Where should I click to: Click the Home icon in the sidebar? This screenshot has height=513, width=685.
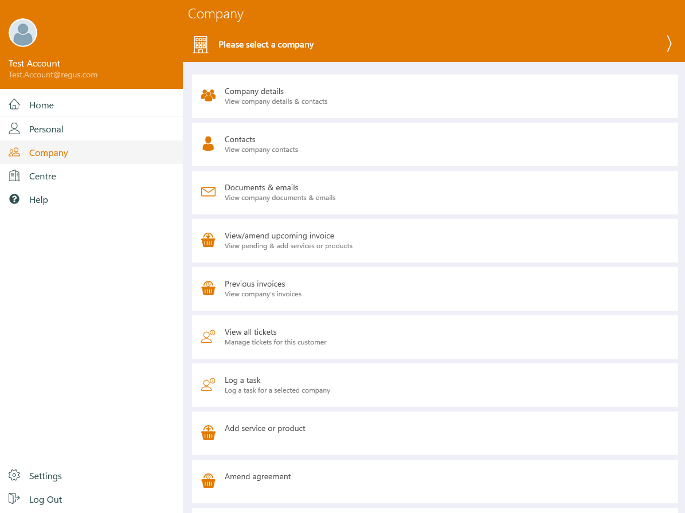pos(14,104)
